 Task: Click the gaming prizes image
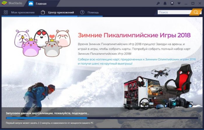(x=158, y=87)
